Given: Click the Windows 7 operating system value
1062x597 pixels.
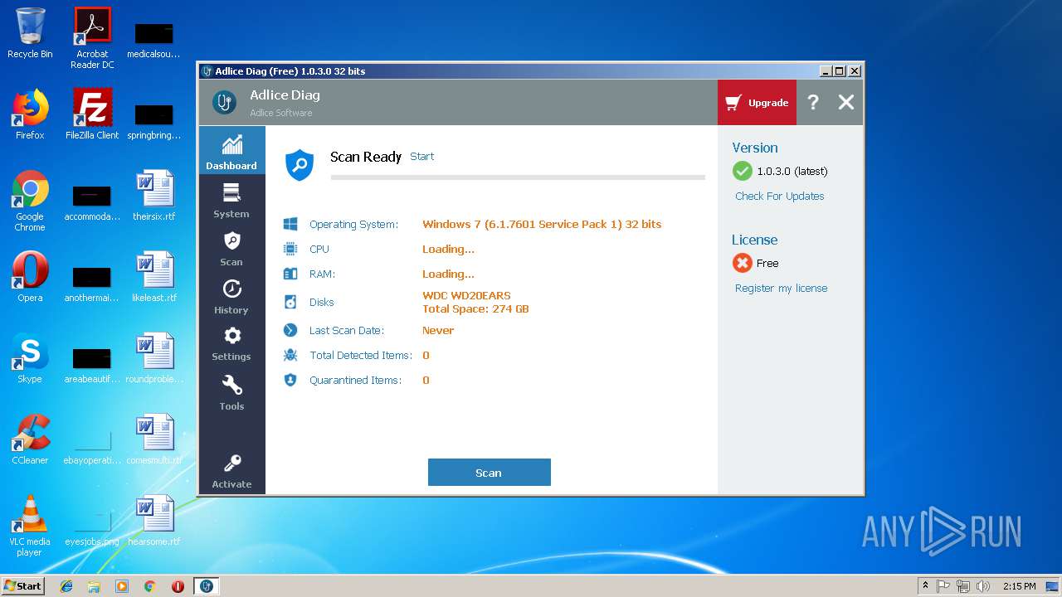Looking at the screenshot, I should tap(542, 224).
